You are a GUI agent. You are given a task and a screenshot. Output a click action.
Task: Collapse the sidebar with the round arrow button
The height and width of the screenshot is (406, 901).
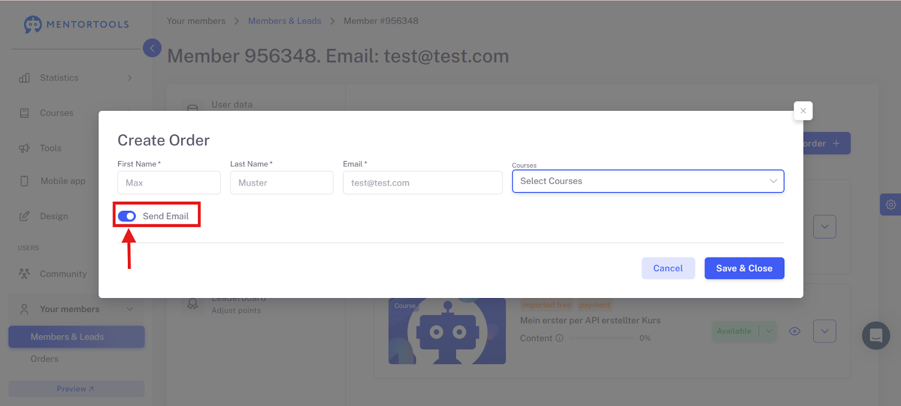coord(152,48)
